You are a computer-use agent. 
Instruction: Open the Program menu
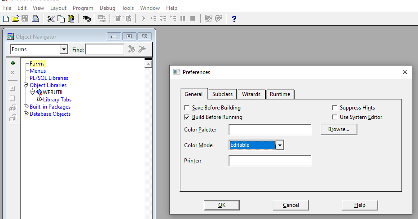pyautogui.click(x=83, y=8)
